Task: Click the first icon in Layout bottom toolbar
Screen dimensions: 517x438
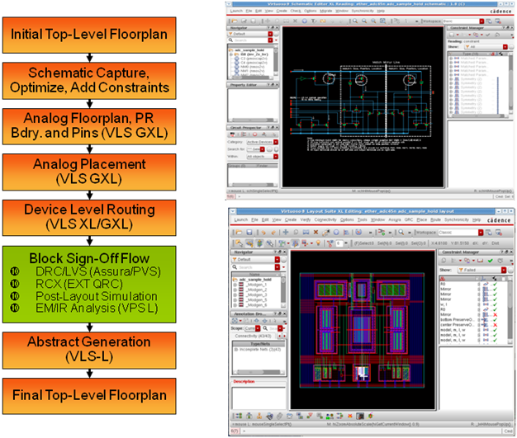Action: coord(239,416)
